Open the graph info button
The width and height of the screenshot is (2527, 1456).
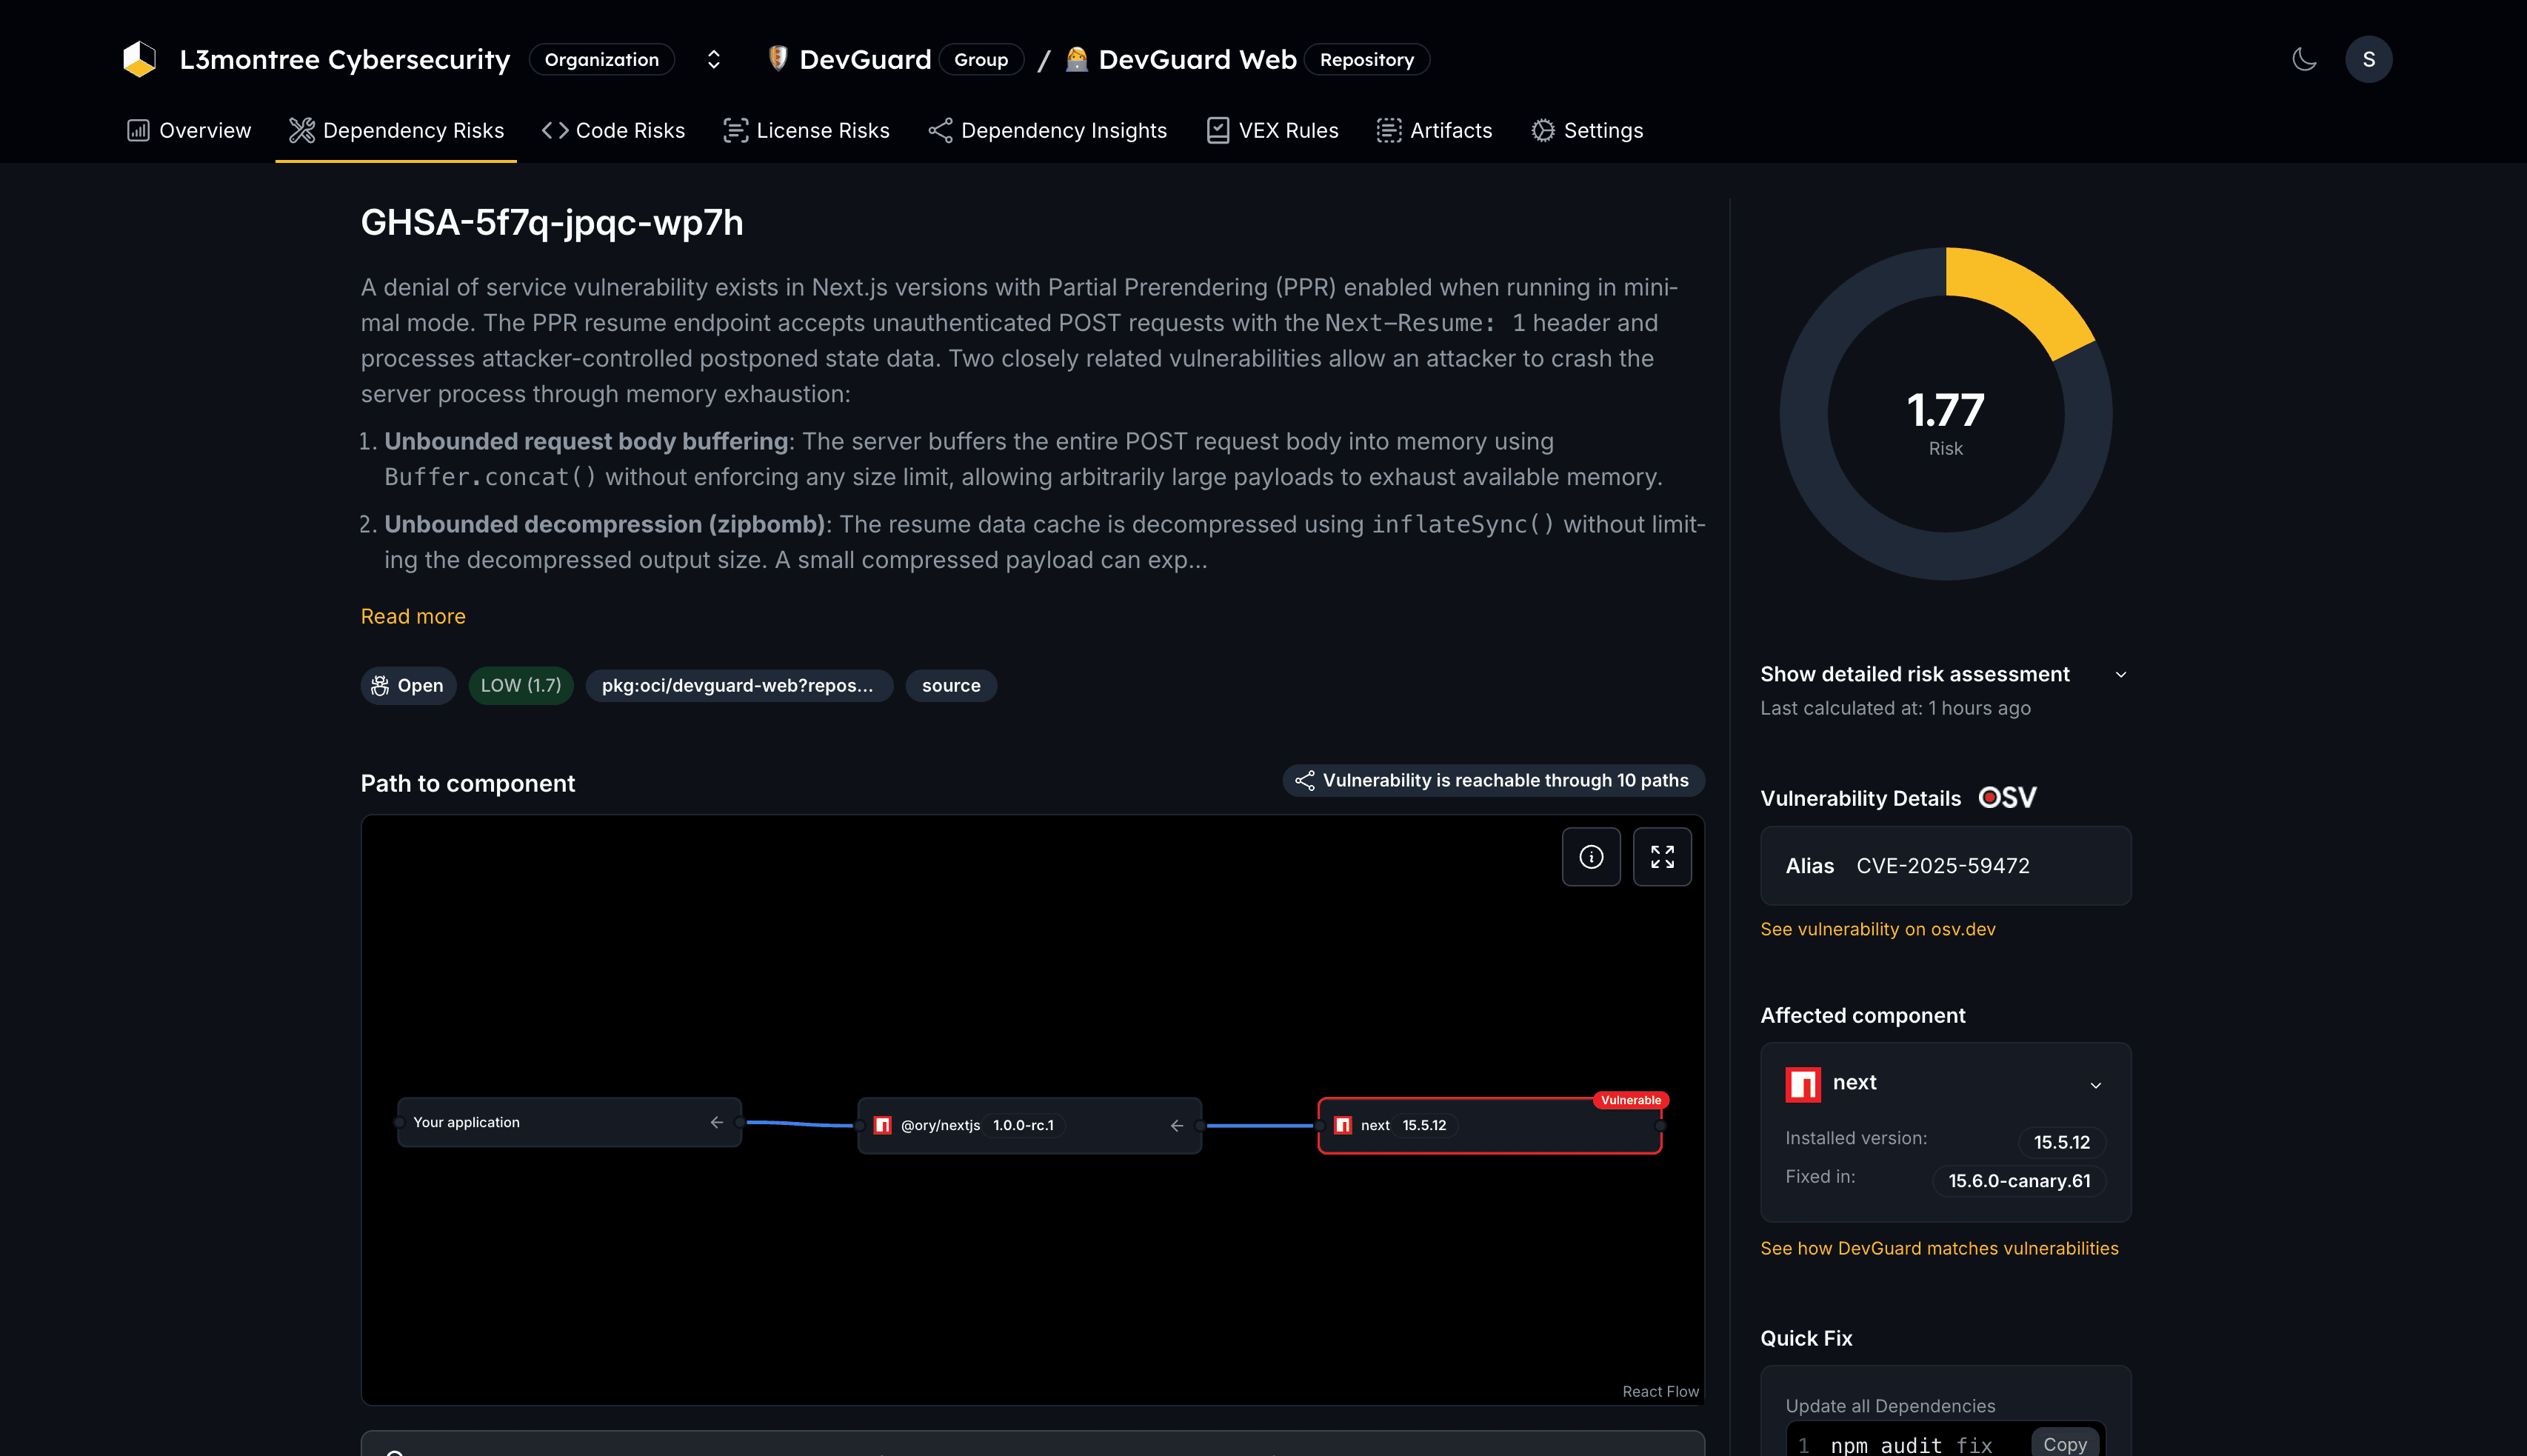click(x=1591, y=857)
